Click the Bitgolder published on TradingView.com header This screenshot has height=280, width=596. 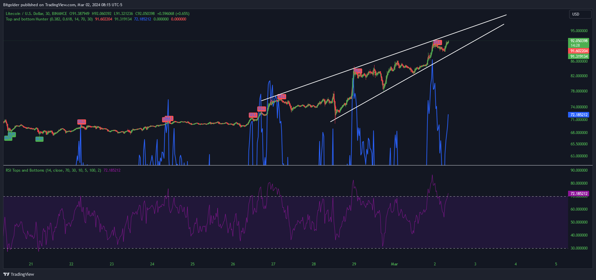click(63, 5)
